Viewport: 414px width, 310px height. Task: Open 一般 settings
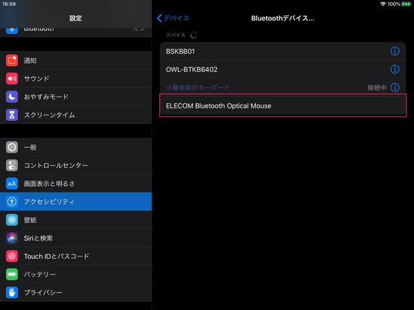pyautogui.click(x=76, y=147)
